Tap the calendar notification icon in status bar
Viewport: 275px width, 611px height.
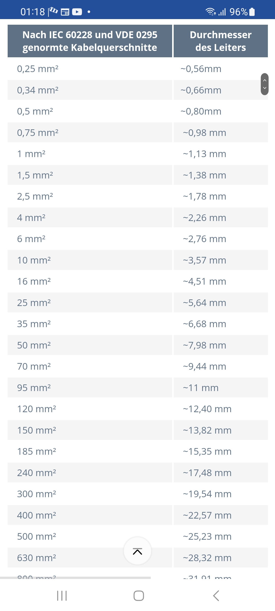click(x=65, y=12)
